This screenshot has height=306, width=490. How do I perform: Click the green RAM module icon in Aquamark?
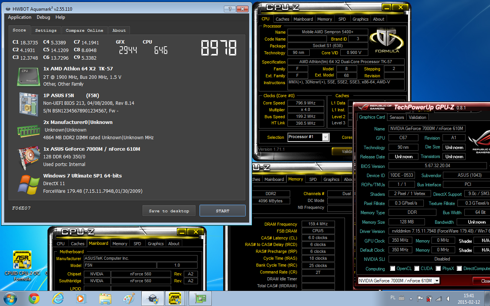[x=28, y=130]
